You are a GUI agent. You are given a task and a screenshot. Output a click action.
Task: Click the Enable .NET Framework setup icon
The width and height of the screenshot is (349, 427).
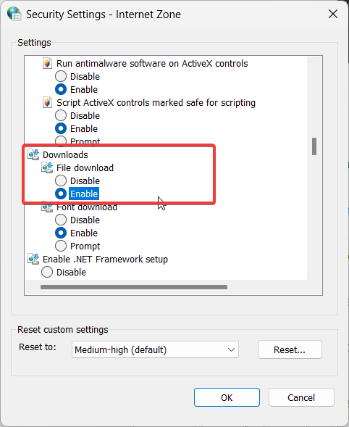click(x=33, y=259)
